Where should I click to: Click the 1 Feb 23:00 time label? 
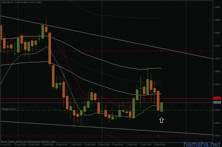[x=104, y=145]
